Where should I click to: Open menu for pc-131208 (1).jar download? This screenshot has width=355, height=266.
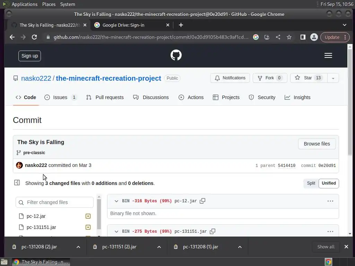[x=240, y=247]
